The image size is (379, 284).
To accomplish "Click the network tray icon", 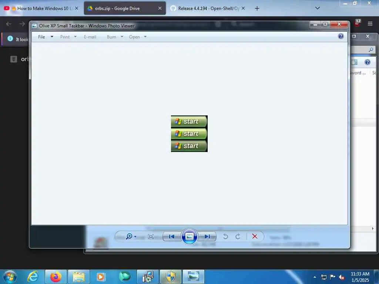I will pos(324,277).
